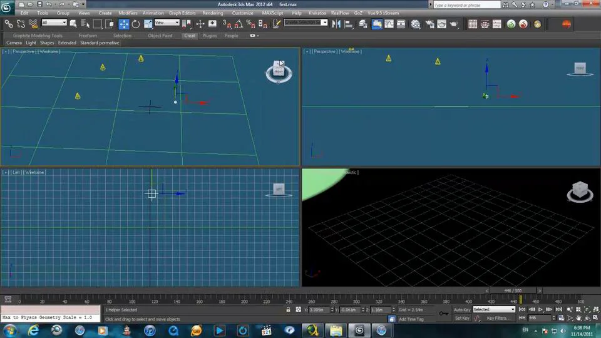Open the selection filter All dropdown
601x338 pixels.
click(54, 23)
